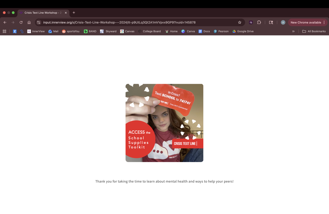This screenshot has width=329, height=214.
Task: Reload the current page
Action: click(x=21, y=22)
